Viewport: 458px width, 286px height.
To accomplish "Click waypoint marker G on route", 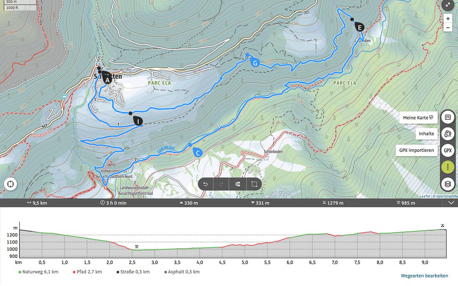I will click(254, 63).
